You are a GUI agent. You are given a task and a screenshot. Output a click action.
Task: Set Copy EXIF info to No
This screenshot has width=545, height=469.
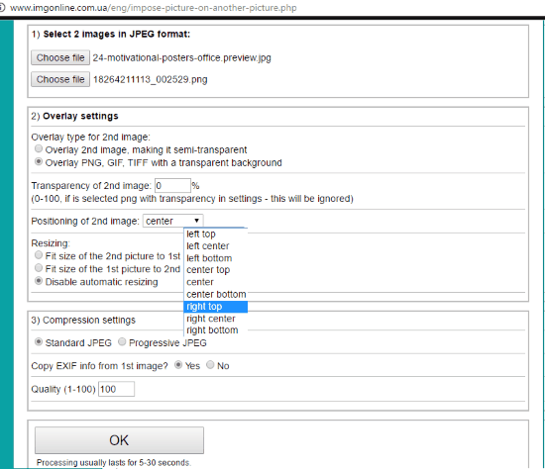[x=210, y=365]
